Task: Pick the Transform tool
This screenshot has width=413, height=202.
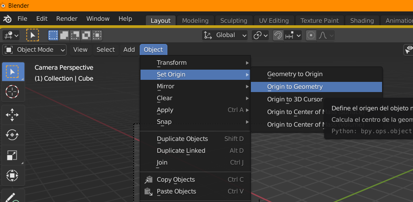Action: 12,176
